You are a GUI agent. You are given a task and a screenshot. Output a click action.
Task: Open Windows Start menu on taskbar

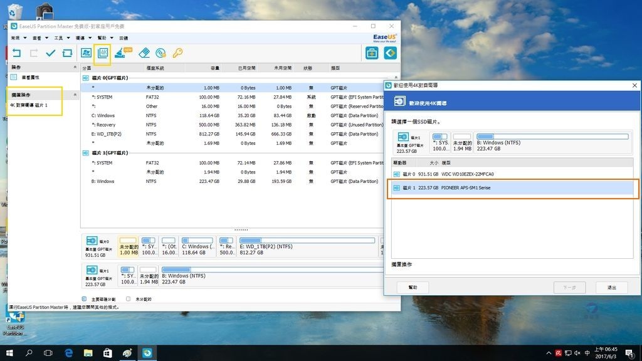(x=9, y=353)
